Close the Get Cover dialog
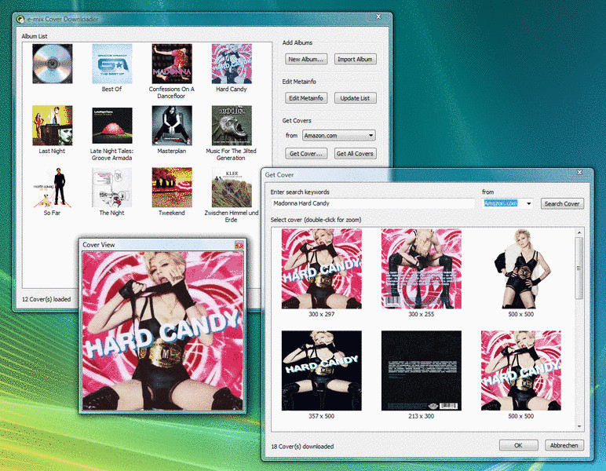Viewport: 606px width, 471px height. coord(579,173)
